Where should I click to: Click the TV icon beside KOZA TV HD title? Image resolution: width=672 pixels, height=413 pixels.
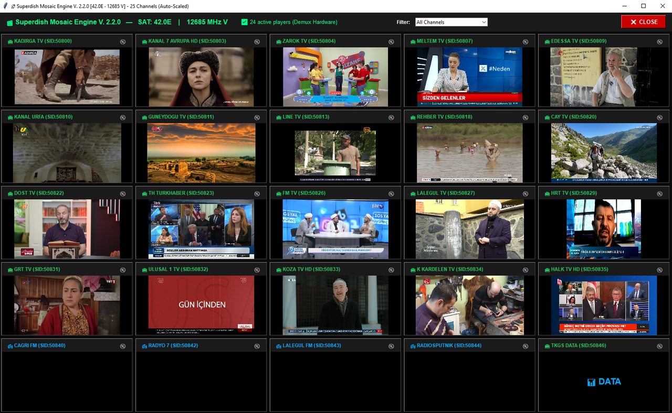tap(278, 270)
